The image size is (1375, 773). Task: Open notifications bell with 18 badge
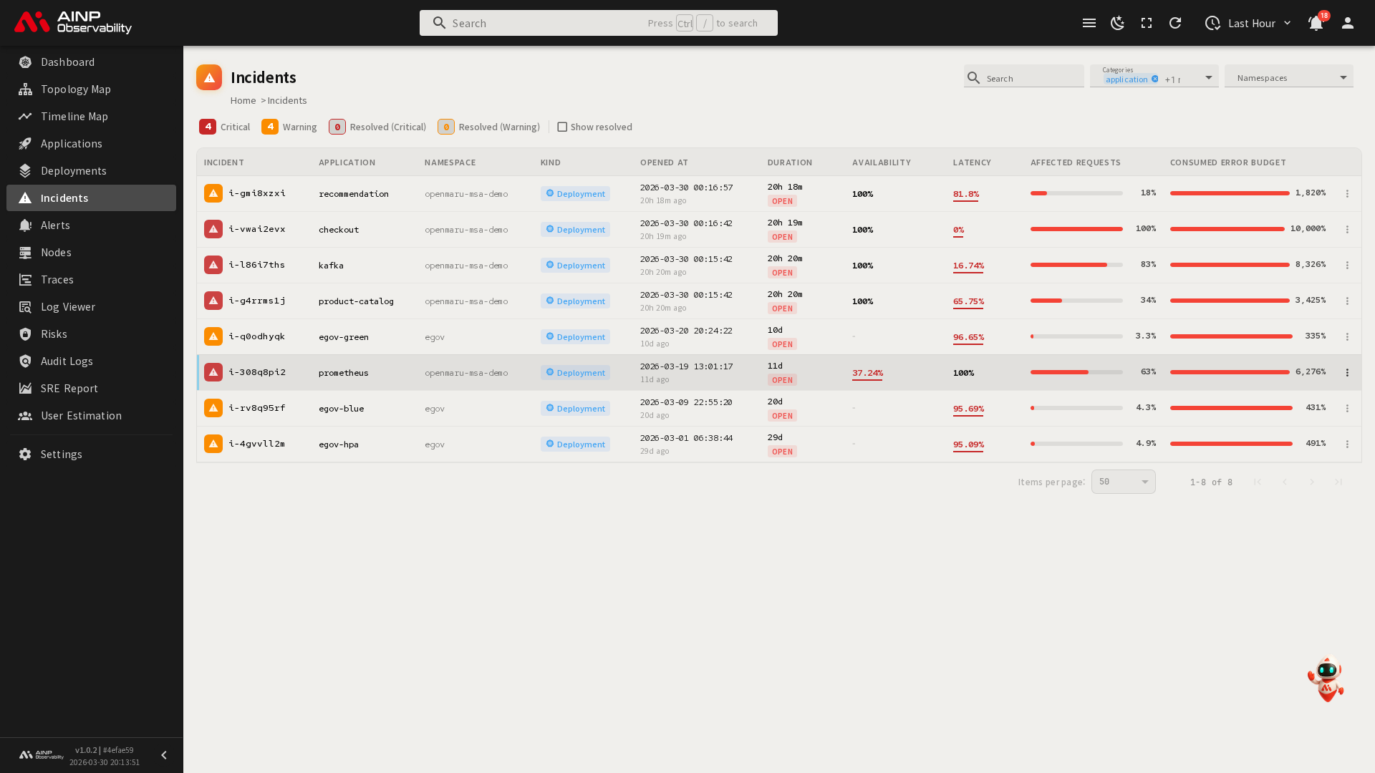pos(1316,23)
